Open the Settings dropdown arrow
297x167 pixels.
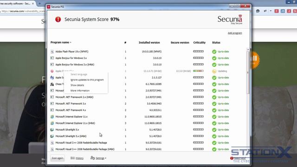(106, 158)
